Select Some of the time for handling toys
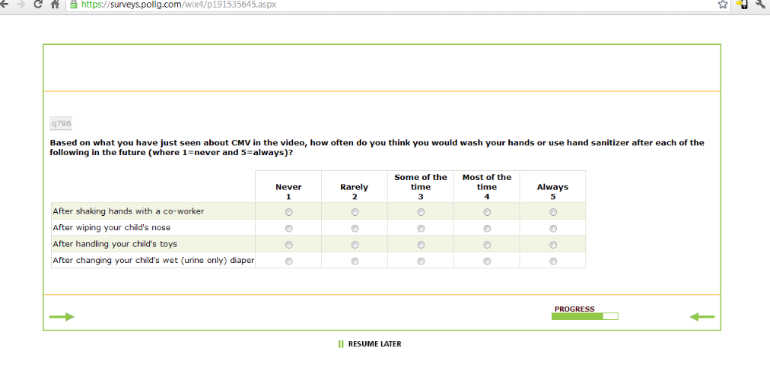This screenshot has width=770, height=383. coord(421,245)
